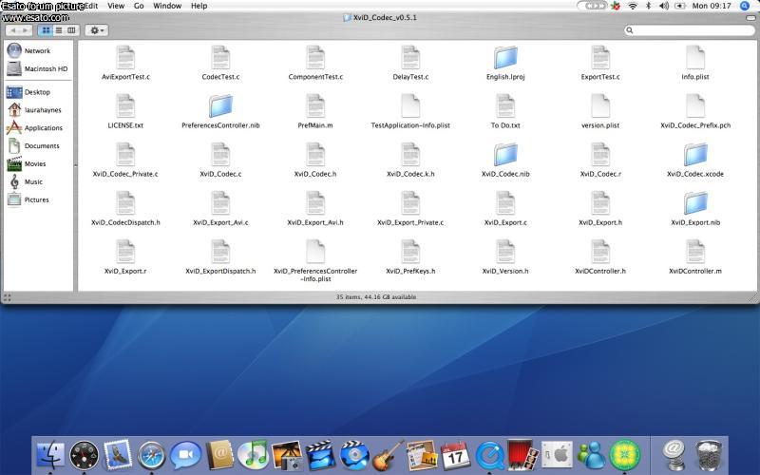The width and height of the screenshot is (760, 475).
Task: Launch MSN Messenger from the Dock
Action: pyautogui.click(x=590, y=455)
